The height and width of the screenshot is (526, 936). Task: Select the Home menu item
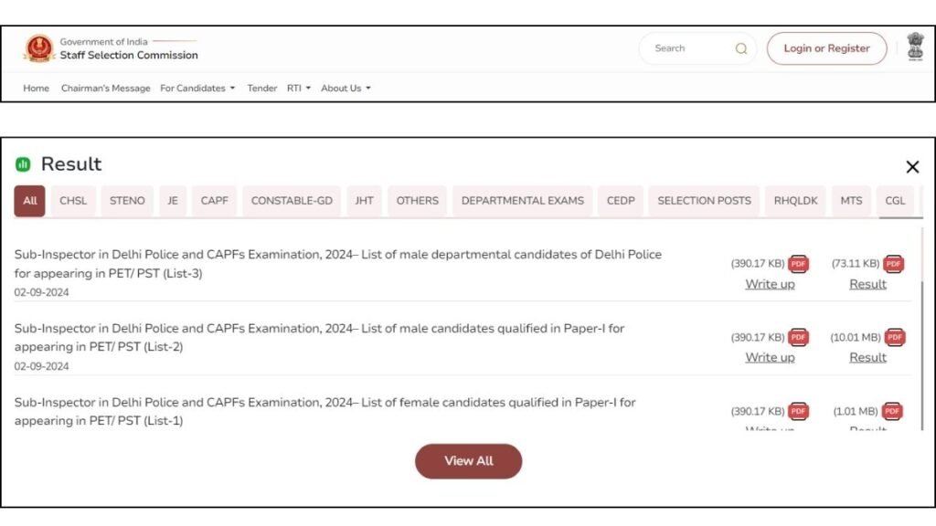[x=36, y=88]
